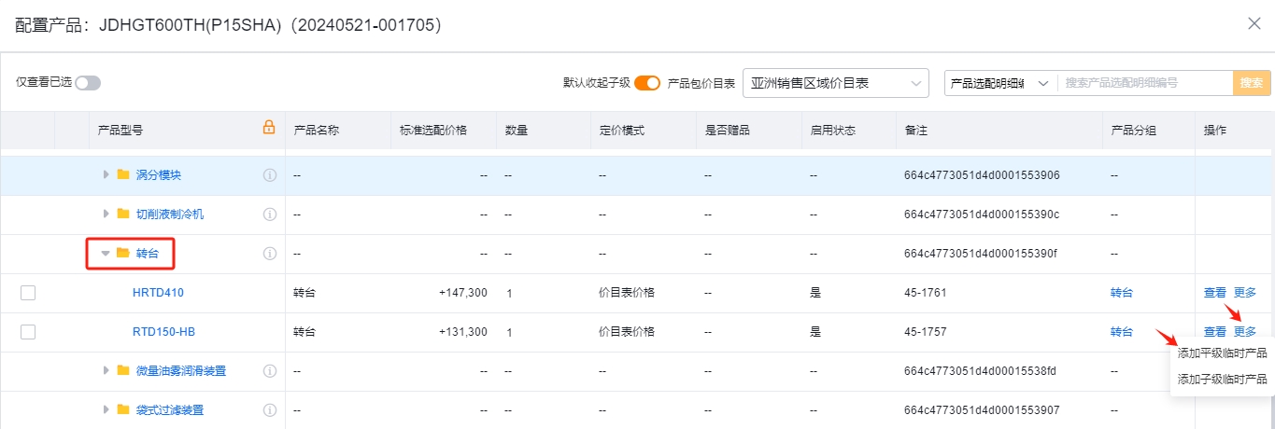Expand the 微量油雾润滑装置 tree node
1275x429 pixels.
[x=106, y=371]
